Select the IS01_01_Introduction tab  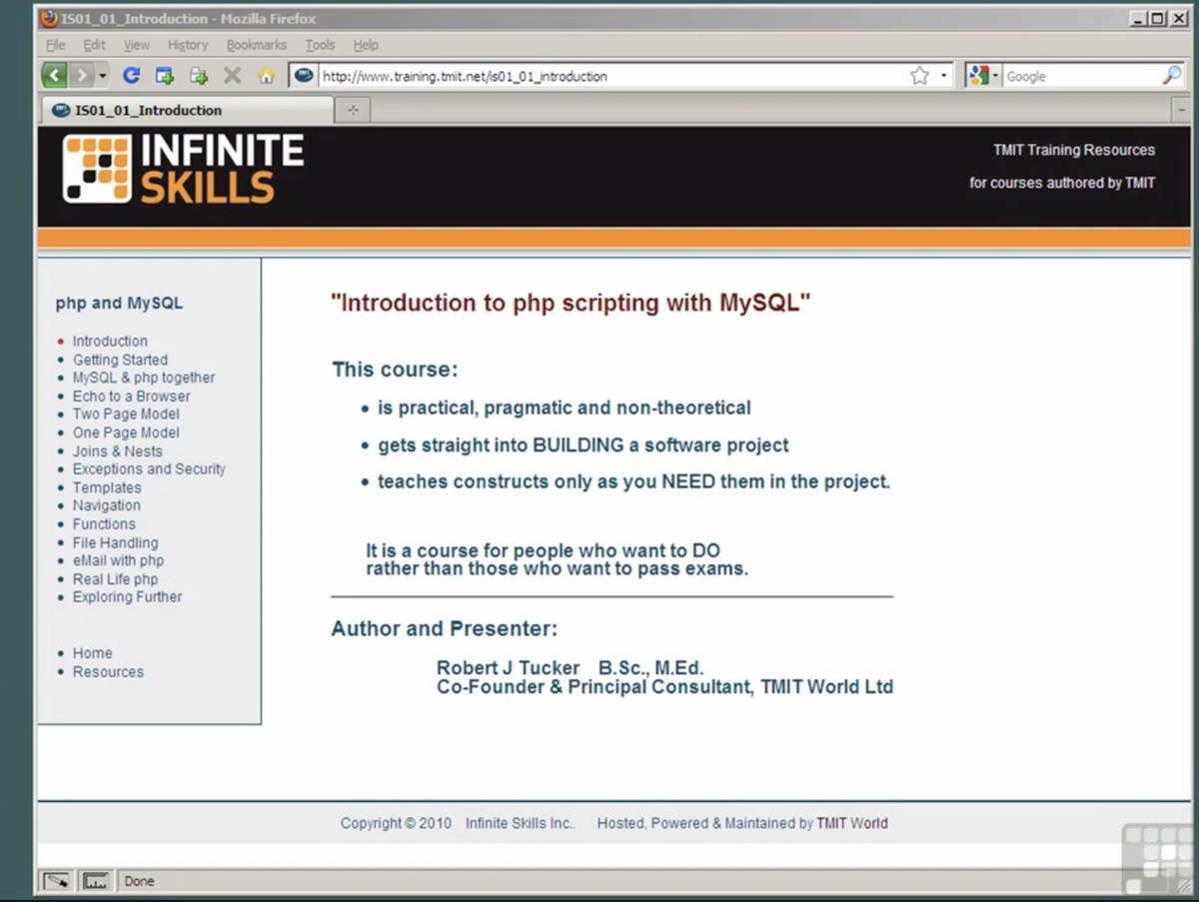coord(148,110)
